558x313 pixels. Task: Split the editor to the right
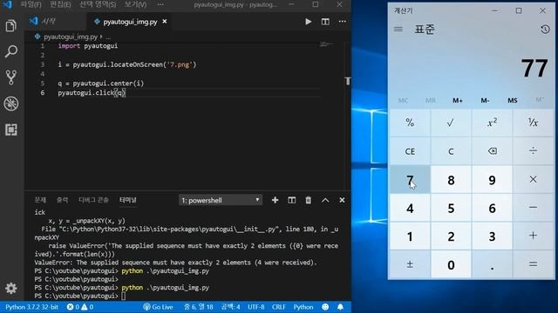pyautogui.click(x=325, y=22)
